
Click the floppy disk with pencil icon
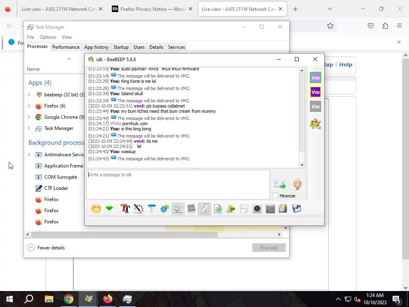pos(283,209)
